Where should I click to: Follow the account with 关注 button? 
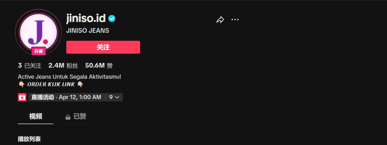pos(103,47)
